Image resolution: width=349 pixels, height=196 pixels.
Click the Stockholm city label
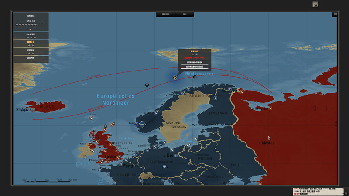pos(179,127)
